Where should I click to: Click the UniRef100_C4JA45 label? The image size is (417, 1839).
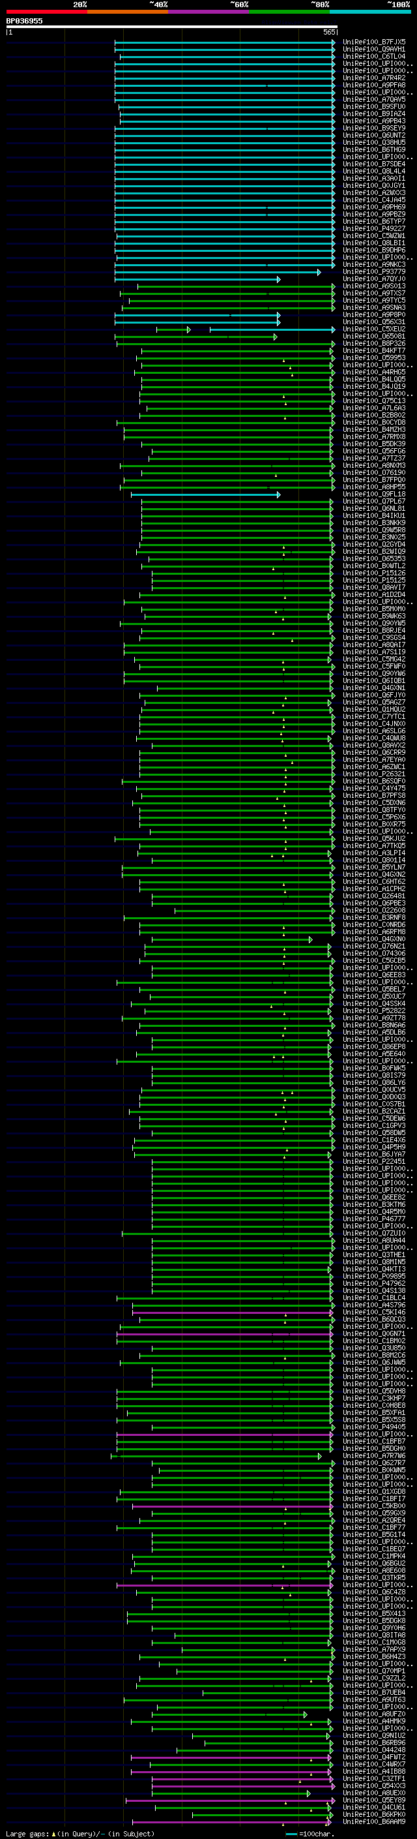(x=374, y=200)
